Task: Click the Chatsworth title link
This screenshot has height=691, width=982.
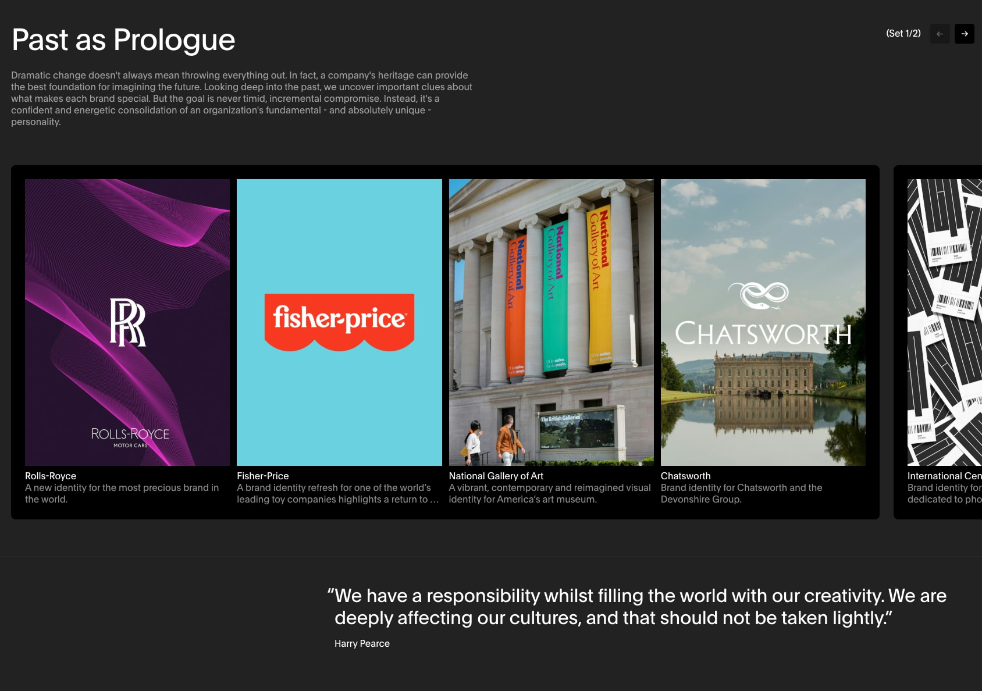Action: click(686, 476)
